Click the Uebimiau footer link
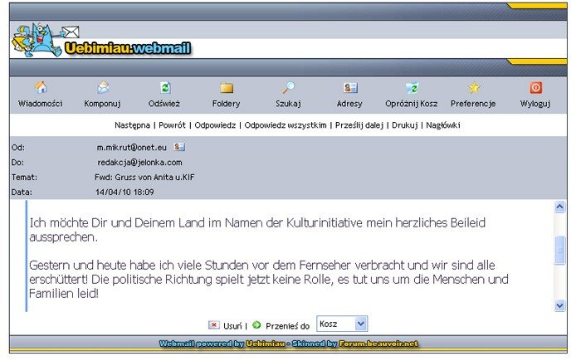This screenshot has width=581, height=361. pos(266,344)
